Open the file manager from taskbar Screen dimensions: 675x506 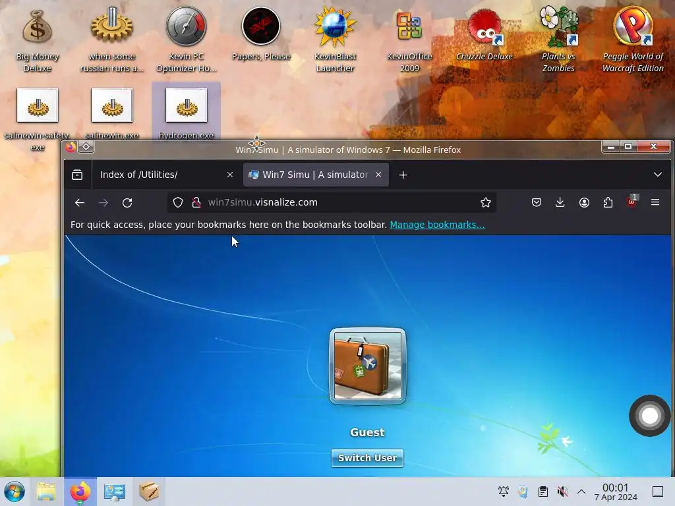(x=46, y=492)
